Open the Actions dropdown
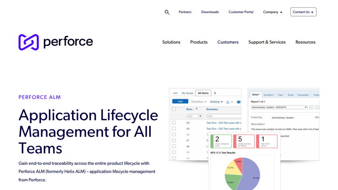 click(216, 102)
